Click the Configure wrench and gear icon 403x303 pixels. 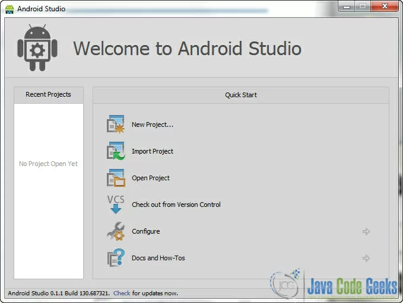click(x=116, y=231)
